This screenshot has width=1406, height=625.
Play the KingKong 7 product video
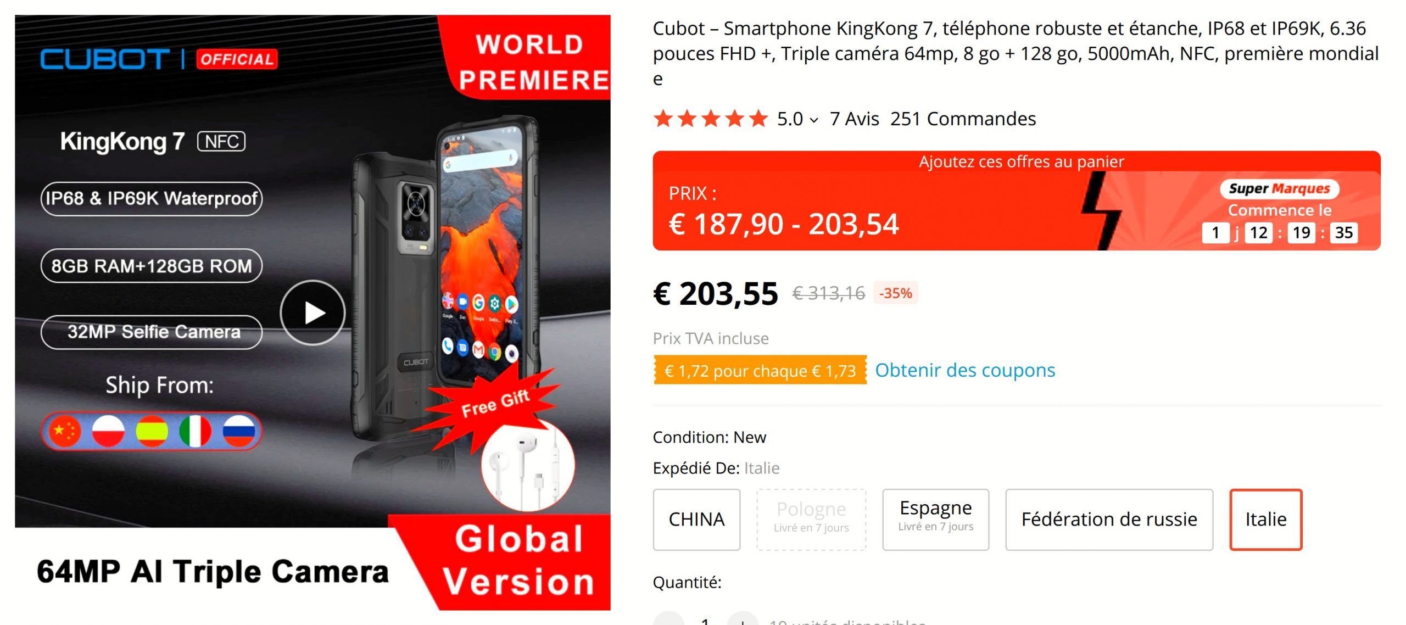(313, 312)
